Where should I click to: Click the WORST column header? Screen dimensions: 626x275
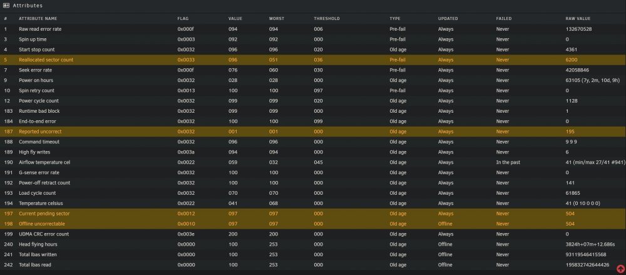click(x=276, y=19)
